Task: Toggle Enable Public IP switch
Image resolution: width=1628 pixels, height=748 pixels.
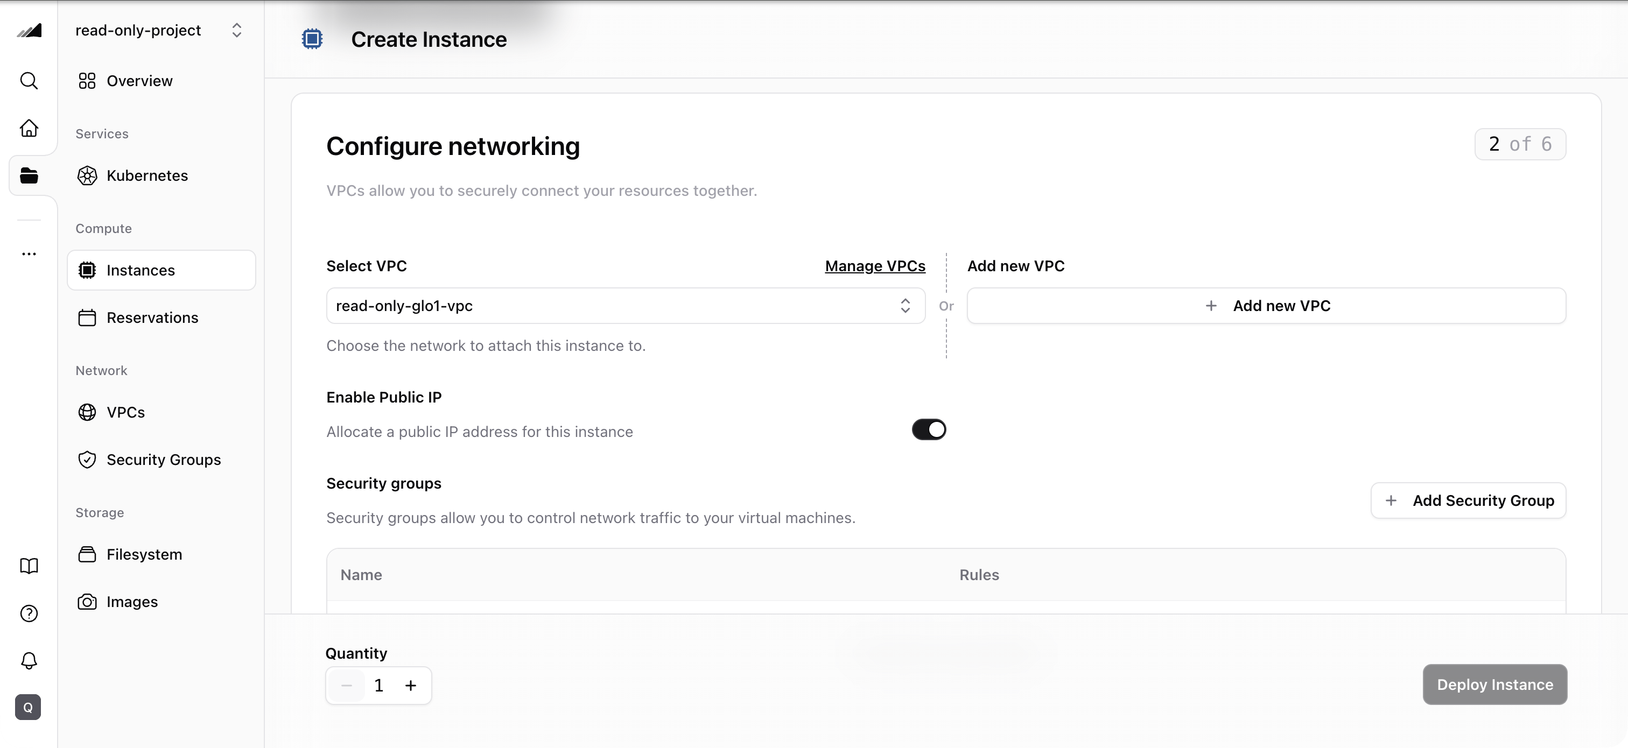Action: [928, 429]
